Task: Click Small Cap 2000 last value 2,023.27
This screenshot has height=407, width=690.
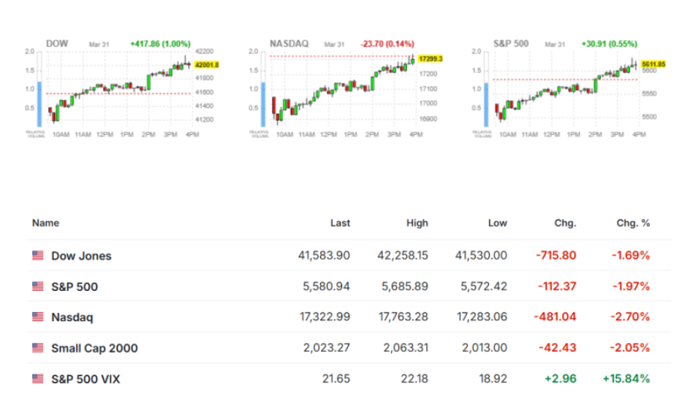Action: 327,348
